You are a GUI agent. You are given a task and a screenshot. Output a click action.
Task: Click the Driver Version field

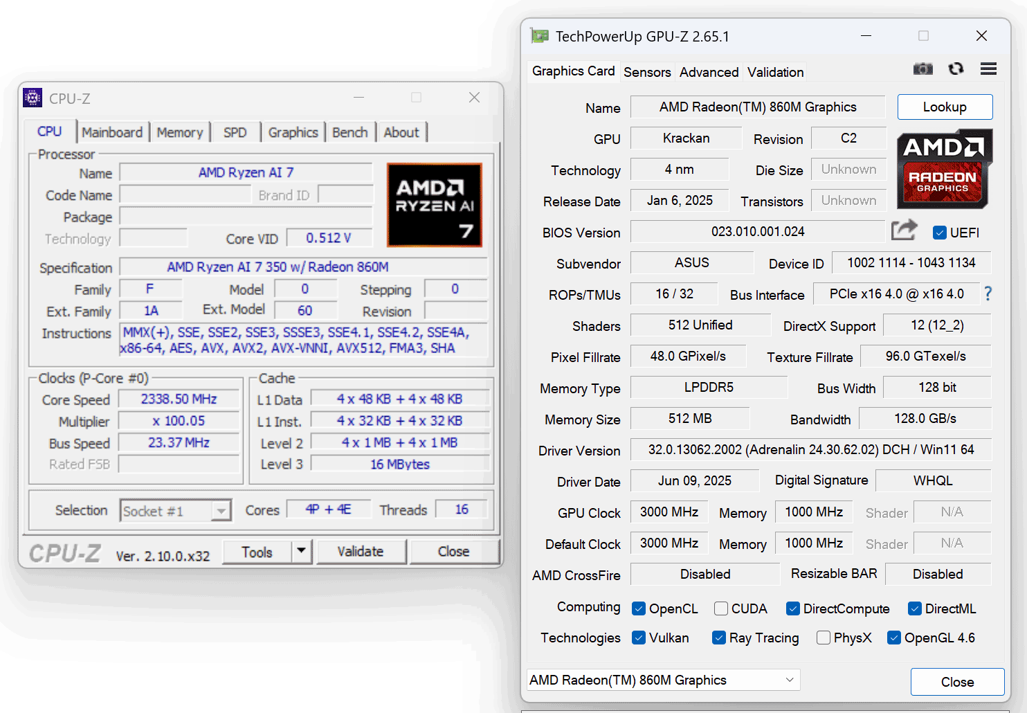click(x=810, y=449)
